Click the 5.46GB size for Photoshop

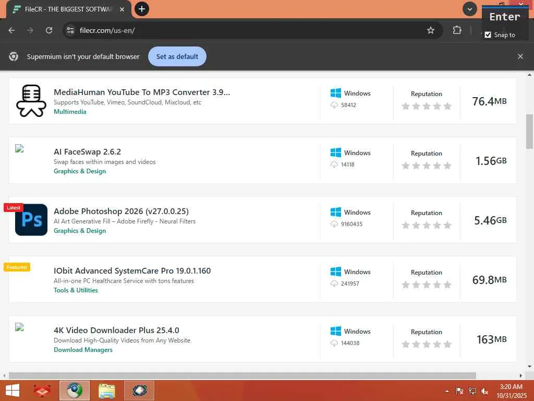pyautogui.click(x=490, y=220)
